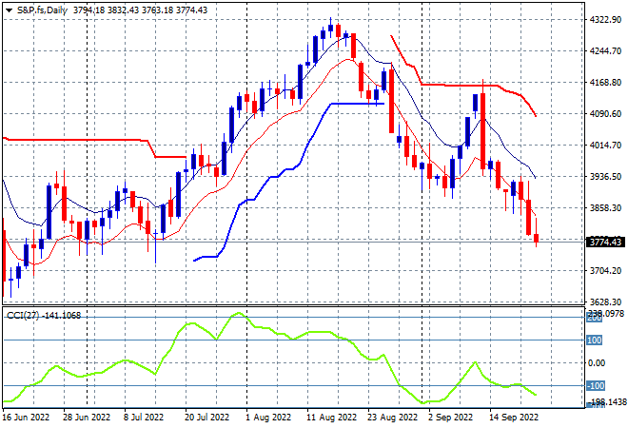Click the 11 Aug 2022 date label
The height and width of the screenshot is (428, 628).
coord(332,418)
